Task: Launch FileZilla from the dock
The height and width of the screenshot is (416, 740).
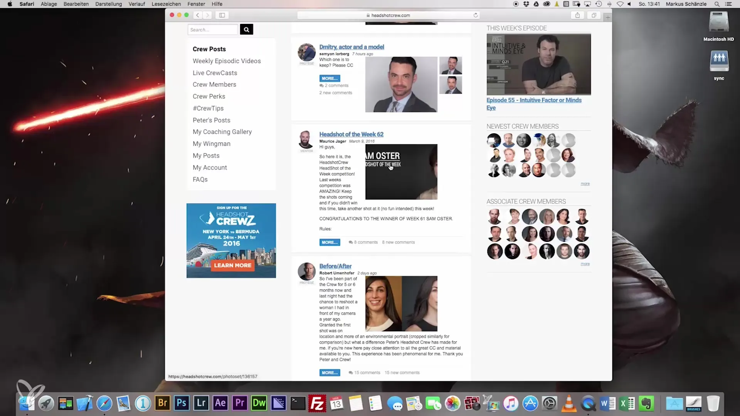Action: (x=317, y=403)
